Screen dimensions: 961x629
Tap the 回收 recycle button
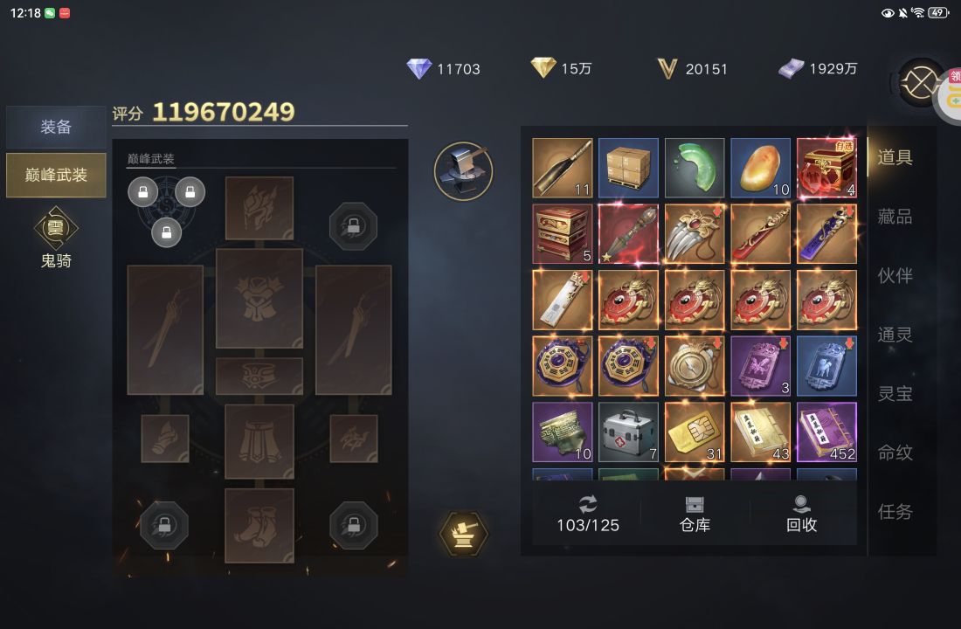click(801, 515)
